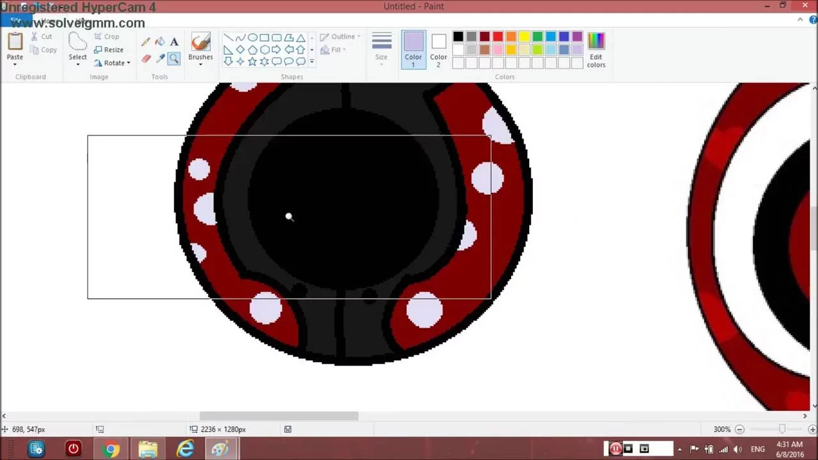Open Edit colors dialog

[596, 50]
